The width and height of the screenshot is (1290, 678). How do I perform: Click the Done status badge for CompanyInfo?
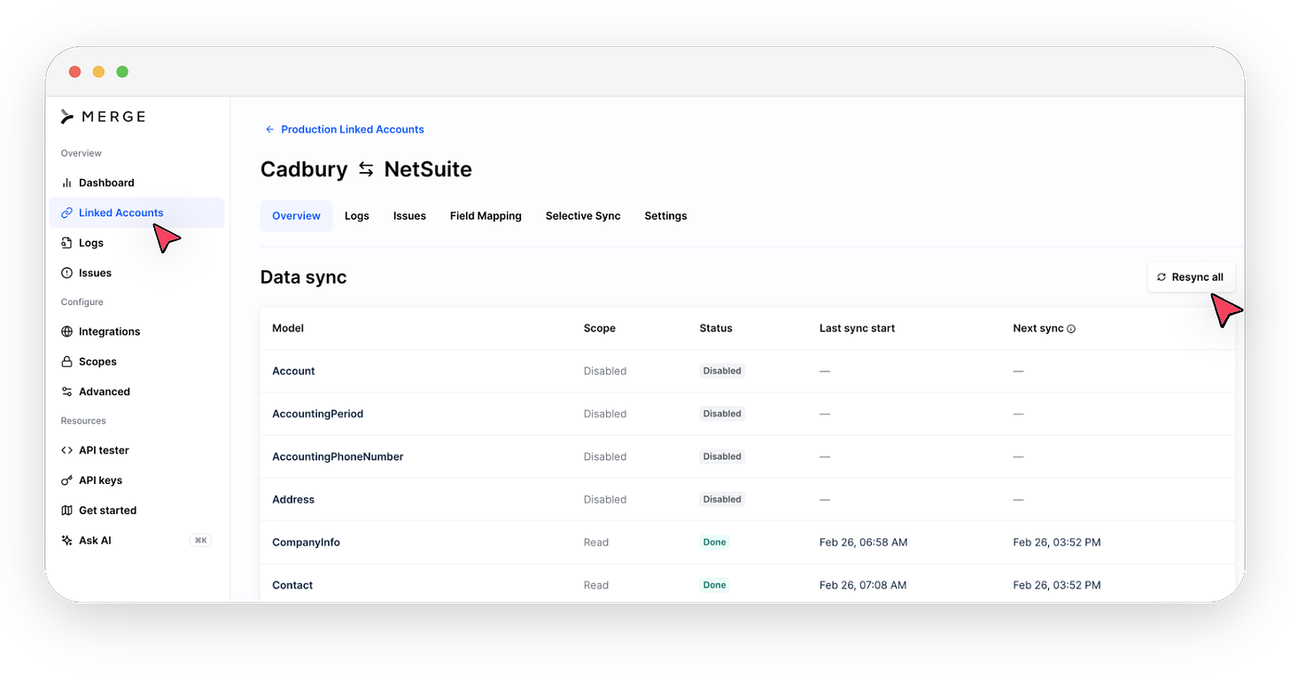point(714,542)
